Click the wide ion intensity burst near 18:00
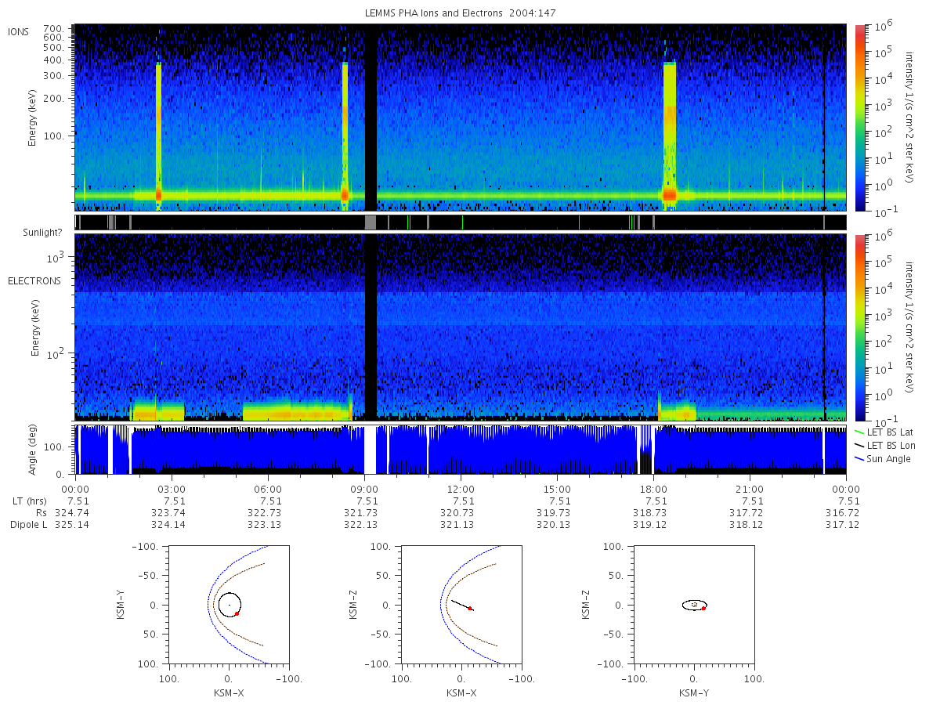940x705 pixels. tap(670, 136)
